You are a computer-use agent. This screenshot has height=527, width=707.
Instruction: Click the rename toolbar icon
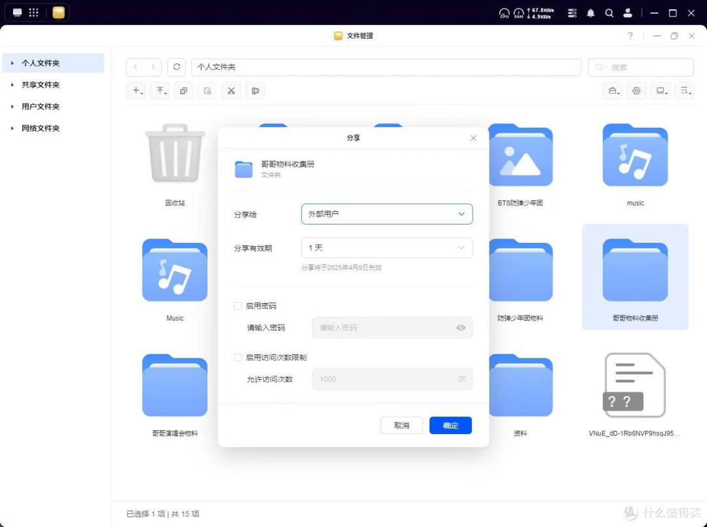(x=255, y=90)
